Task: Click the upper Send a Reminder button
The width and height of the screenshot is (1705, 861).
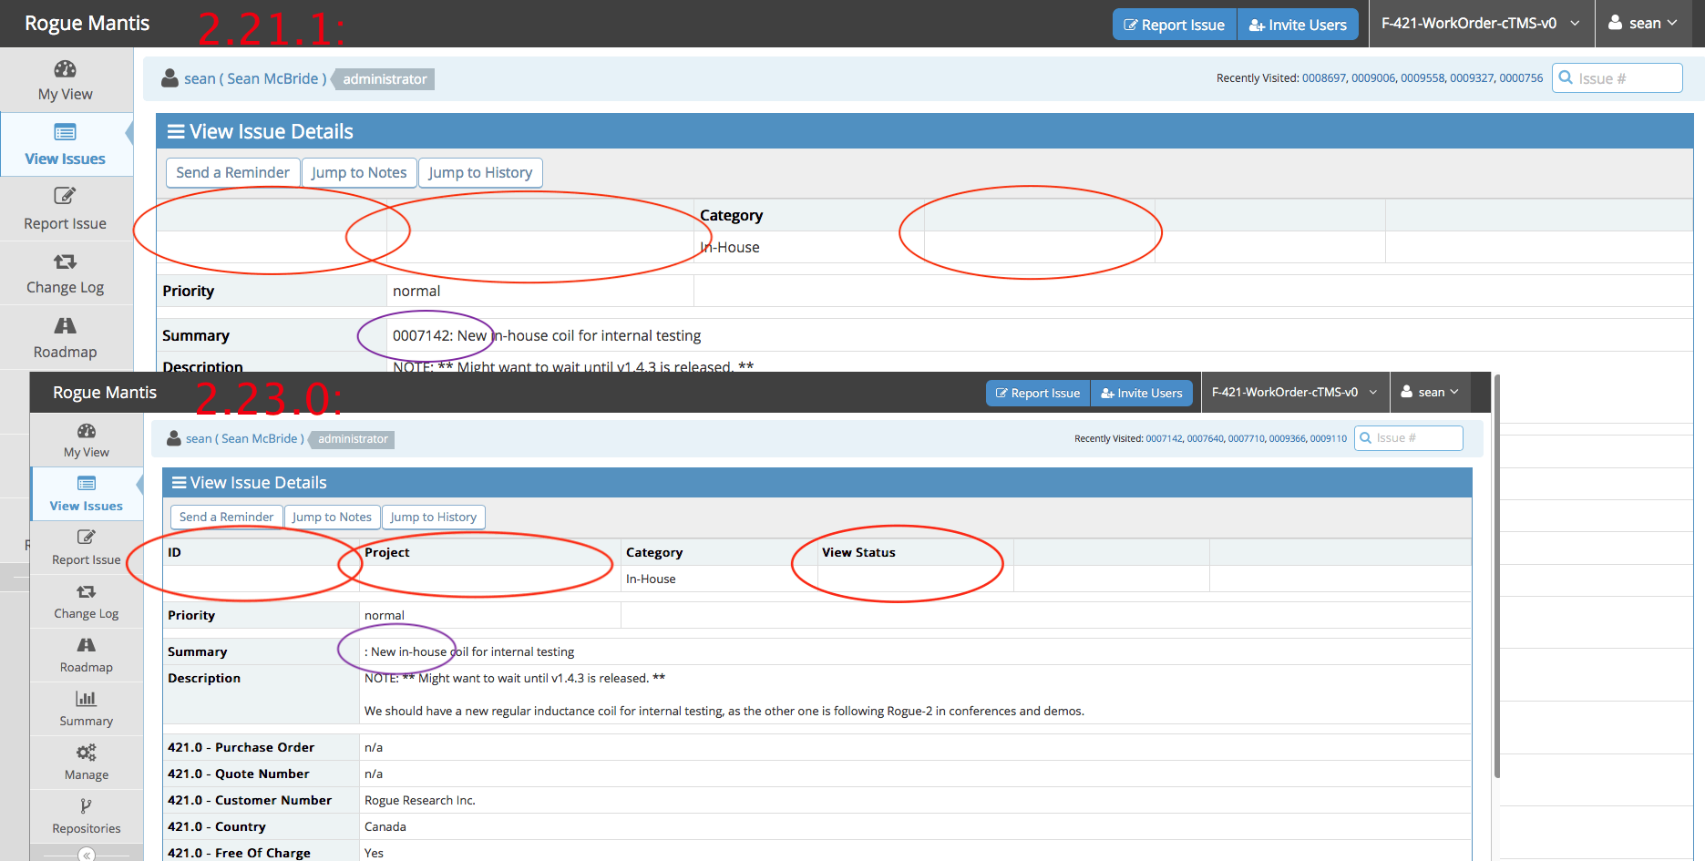Action: [x=232, y=173]
